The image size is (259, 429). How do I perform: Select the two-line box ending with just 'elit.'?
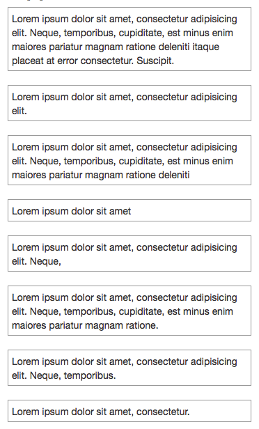[x=129, y=103]
